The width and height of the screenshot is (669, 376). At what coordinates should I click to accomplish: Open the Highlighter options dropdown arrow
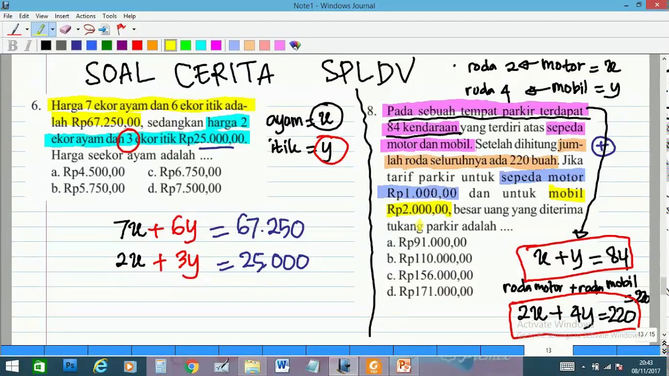click(52, 29)
